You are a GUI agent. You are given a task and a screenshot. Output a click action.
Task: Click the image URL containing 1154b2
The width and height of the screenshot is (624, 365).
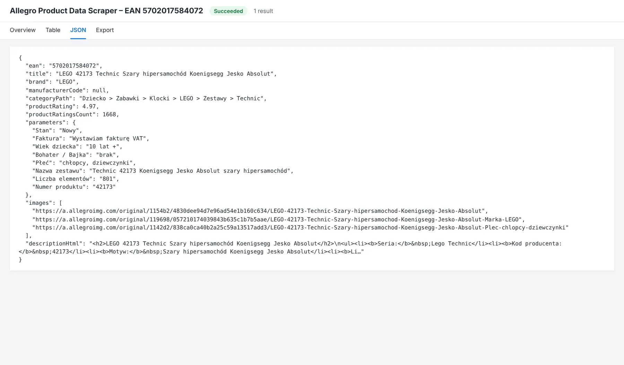click(260, 211)
